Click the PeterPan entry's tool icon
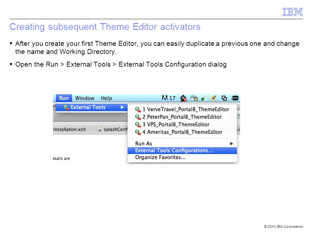 (138, 117)
